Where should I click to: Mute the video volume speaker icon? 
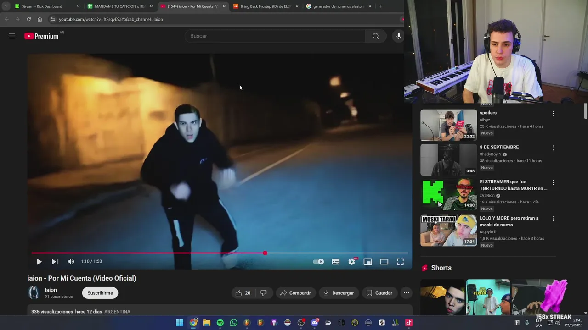tap(71, 262)
